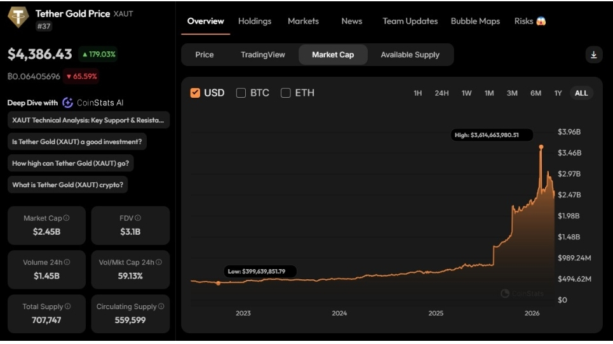Click the $3.96B y-axis label
The height and width of the screenshot is (344, 613).
click(569, 131)
